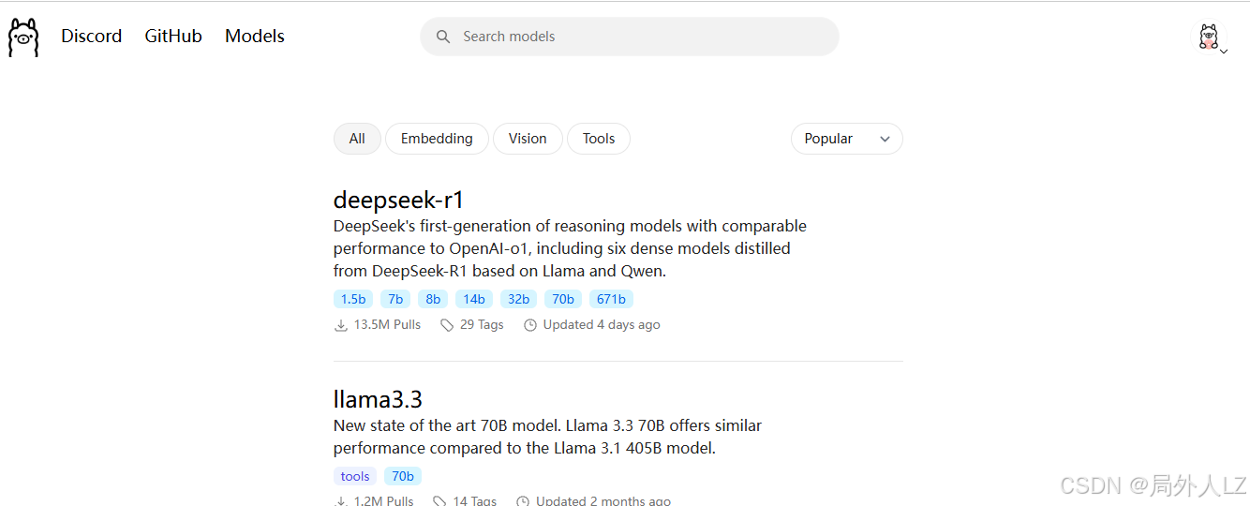
Task: Open the GitHub link
Action: point(173,37)
